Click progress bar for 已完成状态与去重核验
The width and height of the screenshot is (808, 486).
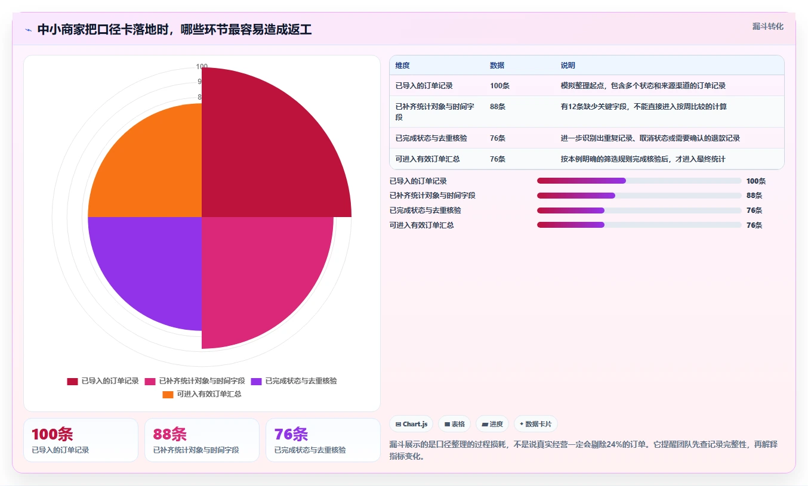click(639, 211)
